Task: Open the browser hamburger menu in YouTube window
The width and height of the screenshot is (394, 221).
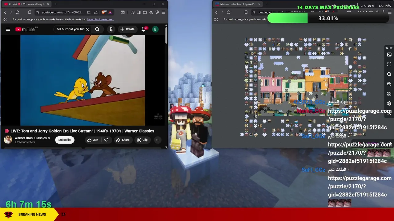Action: click(163, 12)
